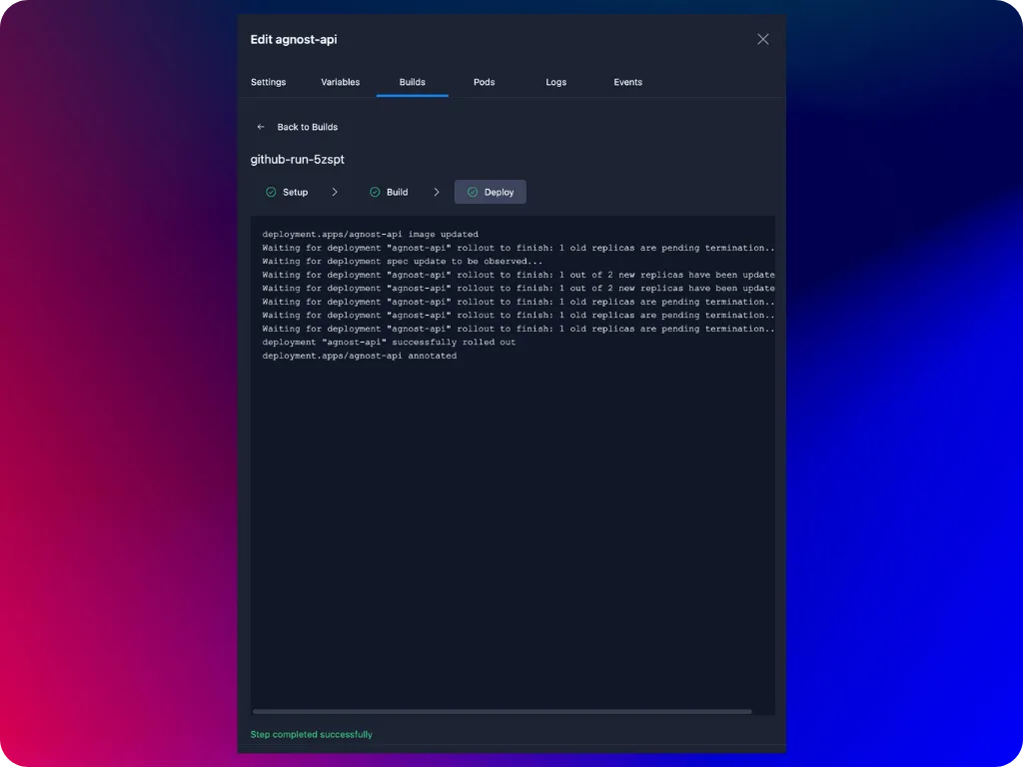Click the 'image updated' log line

[x=370, y=234]
